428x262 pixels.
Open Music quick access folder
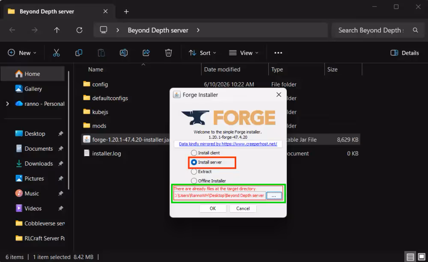pyautogui.click(x=32, y=194)
